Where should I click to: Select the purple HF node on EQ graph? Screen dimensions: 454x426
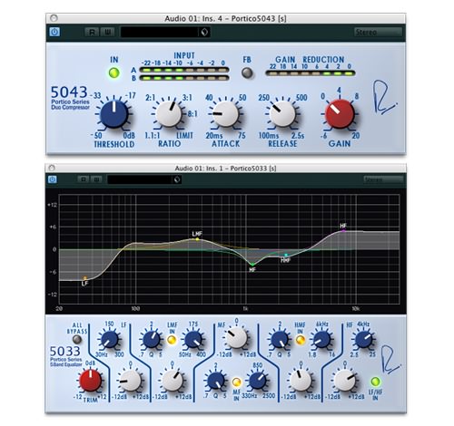pyautogui.click(x=343, y=231)
